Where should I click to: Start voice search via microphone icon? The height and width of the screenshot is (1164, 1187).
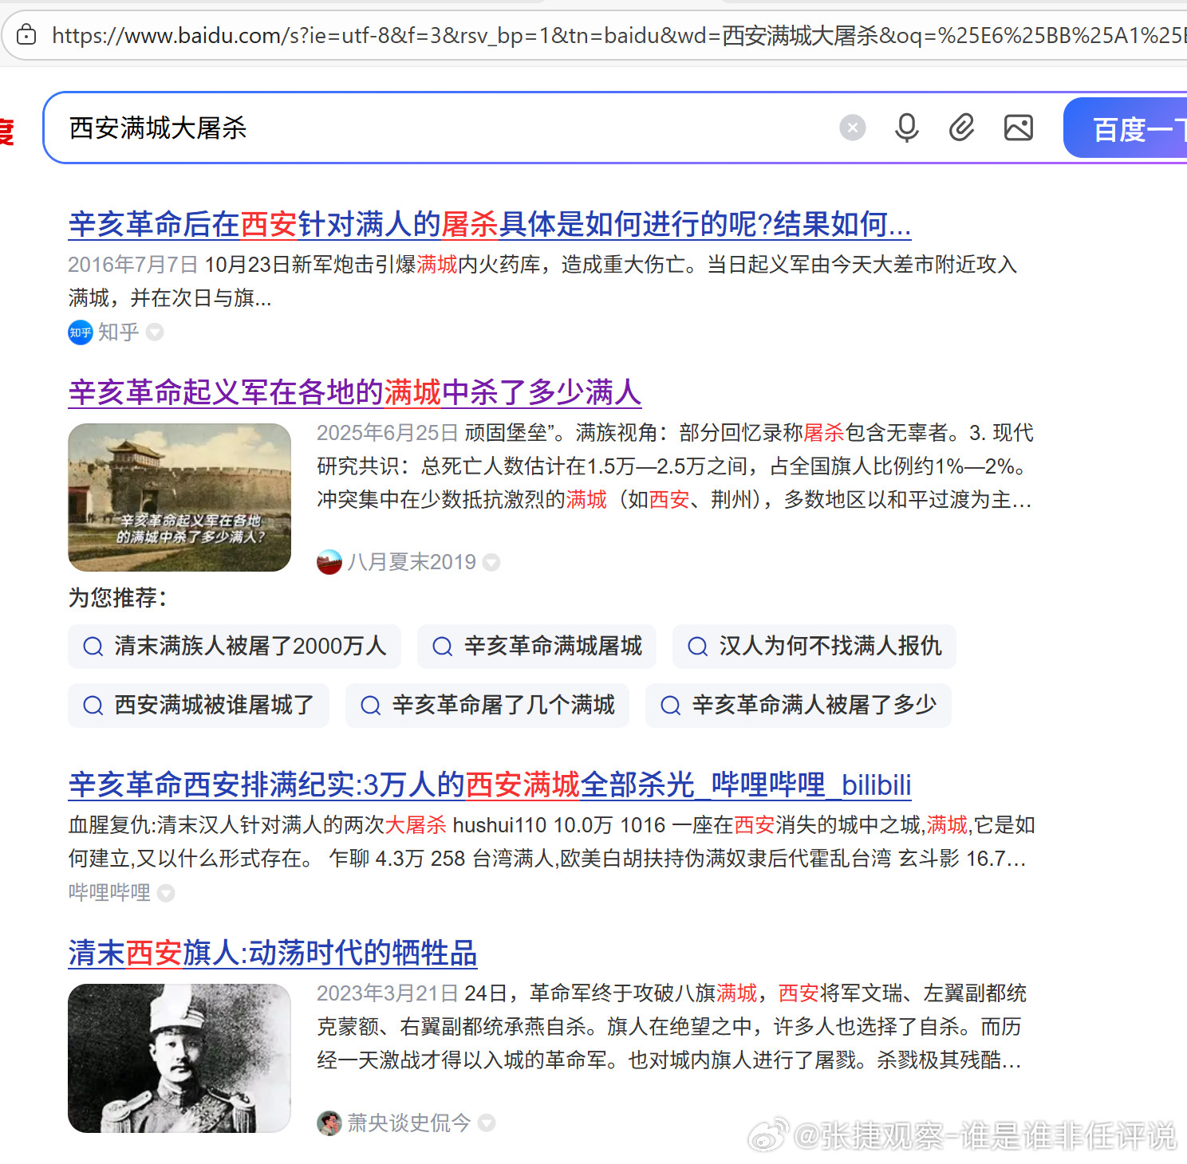click(907, 128)
